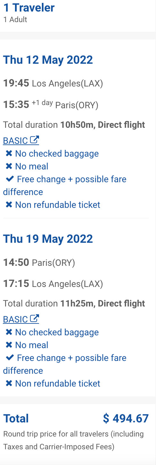Click external-link icon beside return BASIC
The height and width of the screenshot is (465, 156).
[35, 319]
